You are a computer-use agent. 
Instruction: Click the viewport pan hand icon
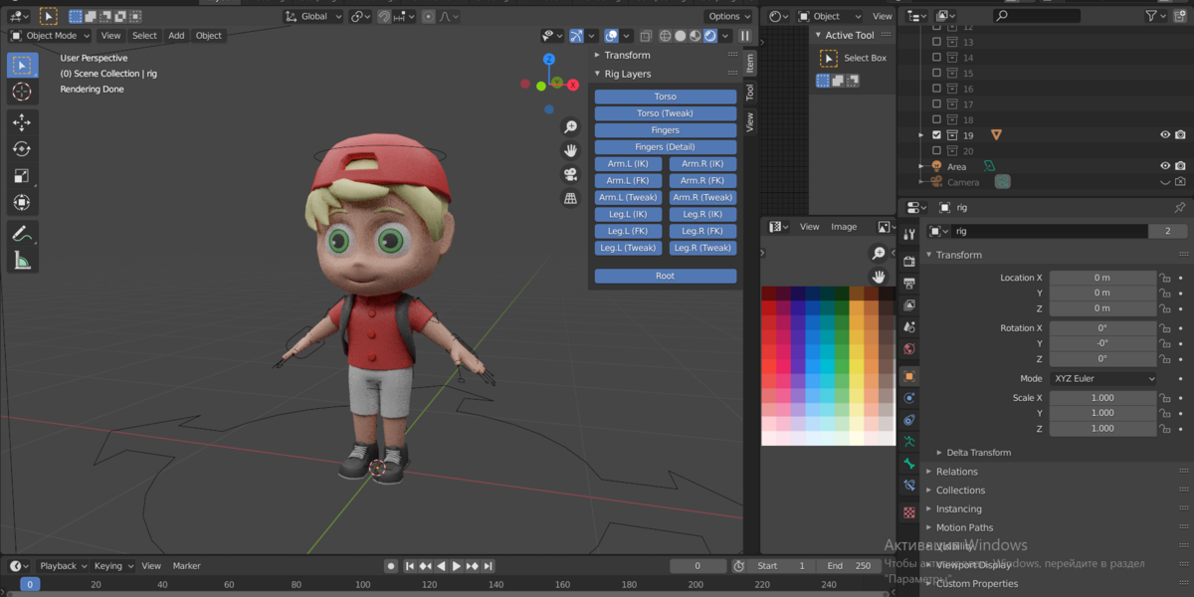[x=570, y=150]
